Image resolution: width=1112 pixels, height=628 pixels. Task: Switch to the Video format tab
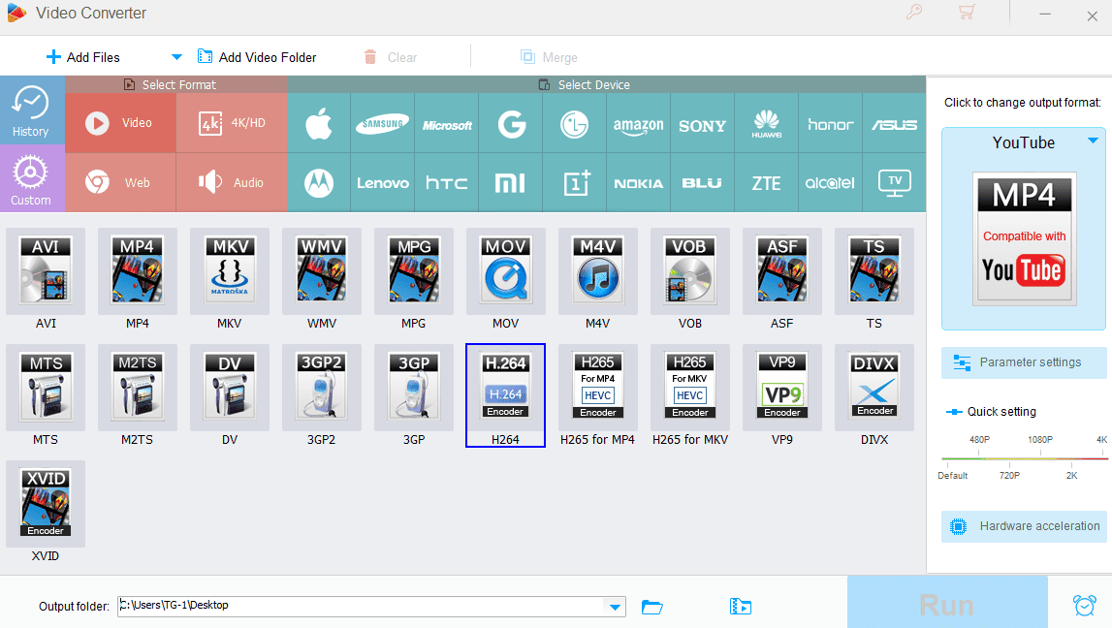[x=120, y=123]
